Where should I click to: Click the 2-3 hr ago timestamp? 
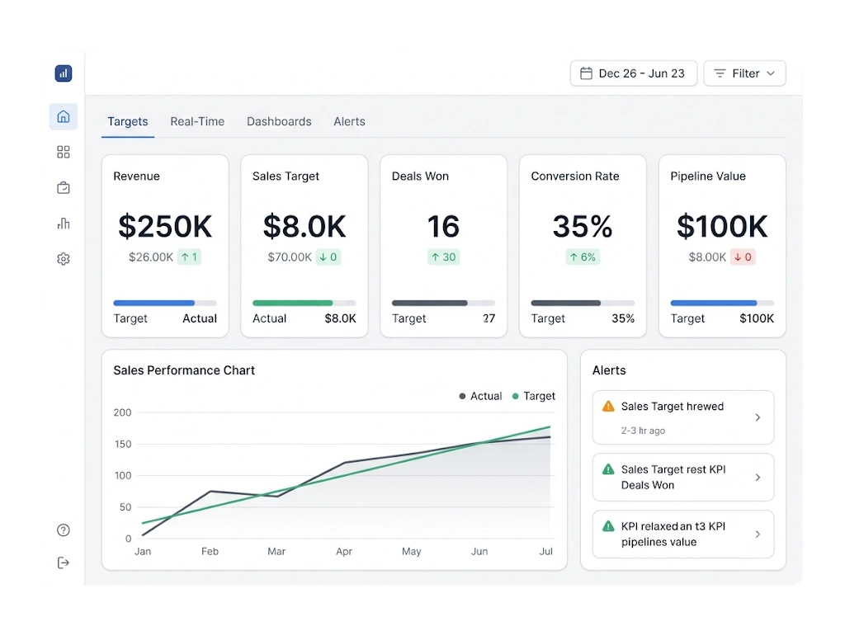(643, 431)
